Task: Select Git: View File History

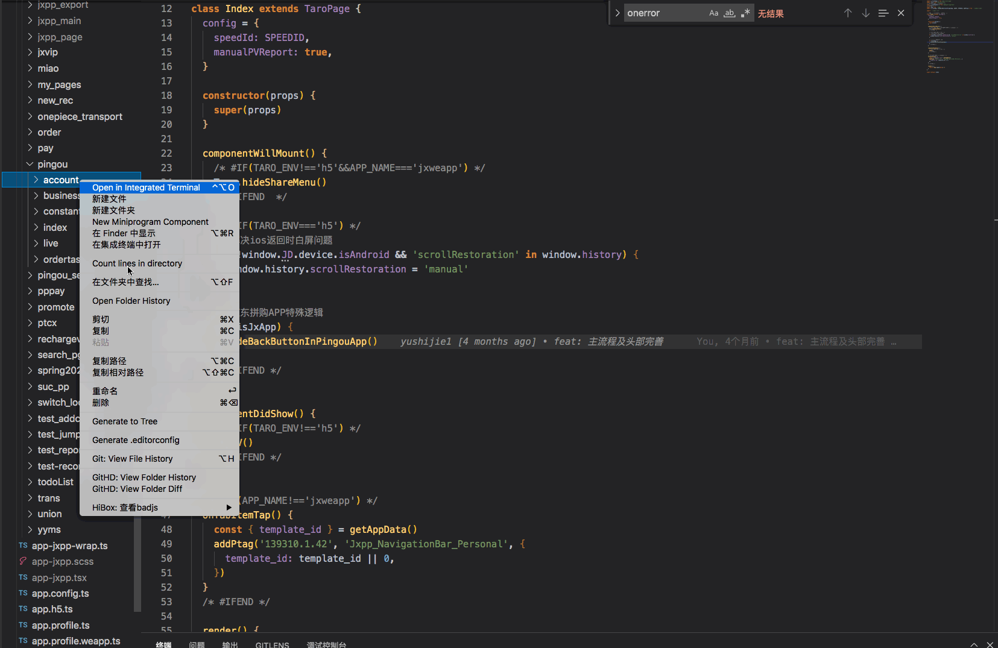Action: click(160, 459)
